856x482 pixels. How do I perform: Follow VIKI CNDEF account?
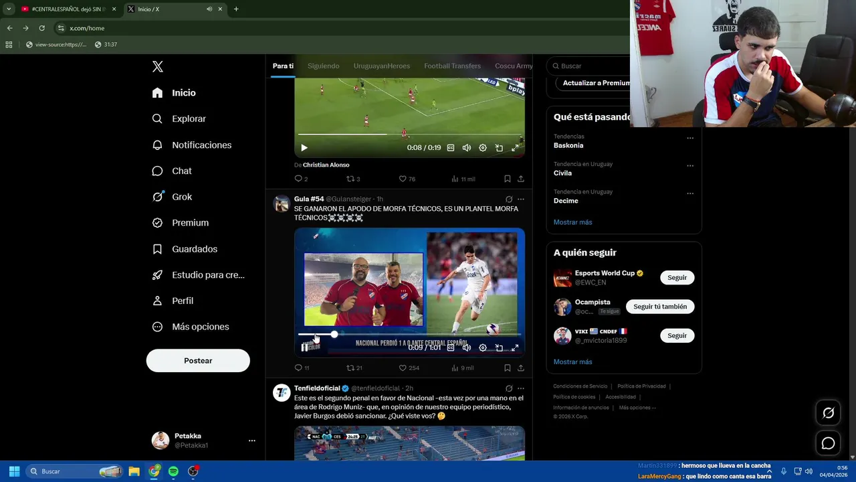[677, 335]
